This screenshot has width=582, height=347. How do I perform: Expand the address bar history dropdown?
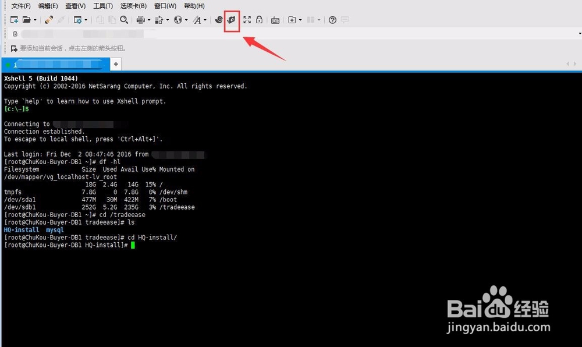point(580,34)
